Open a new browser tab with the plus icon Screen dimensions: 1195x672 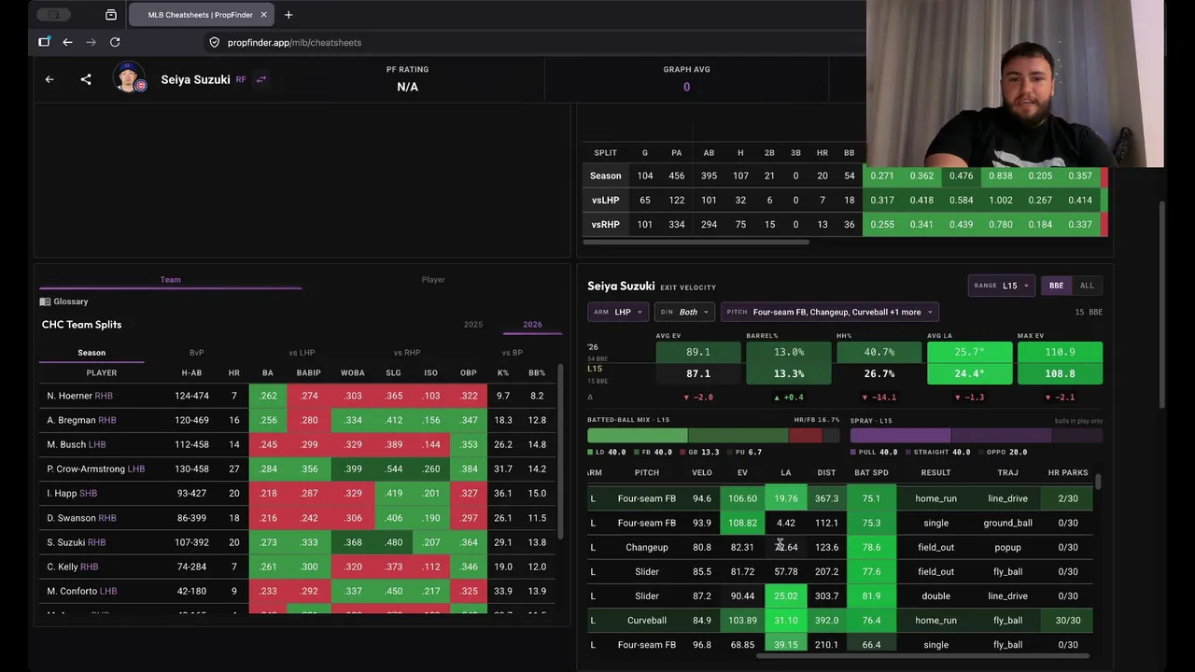coord(288,15)
